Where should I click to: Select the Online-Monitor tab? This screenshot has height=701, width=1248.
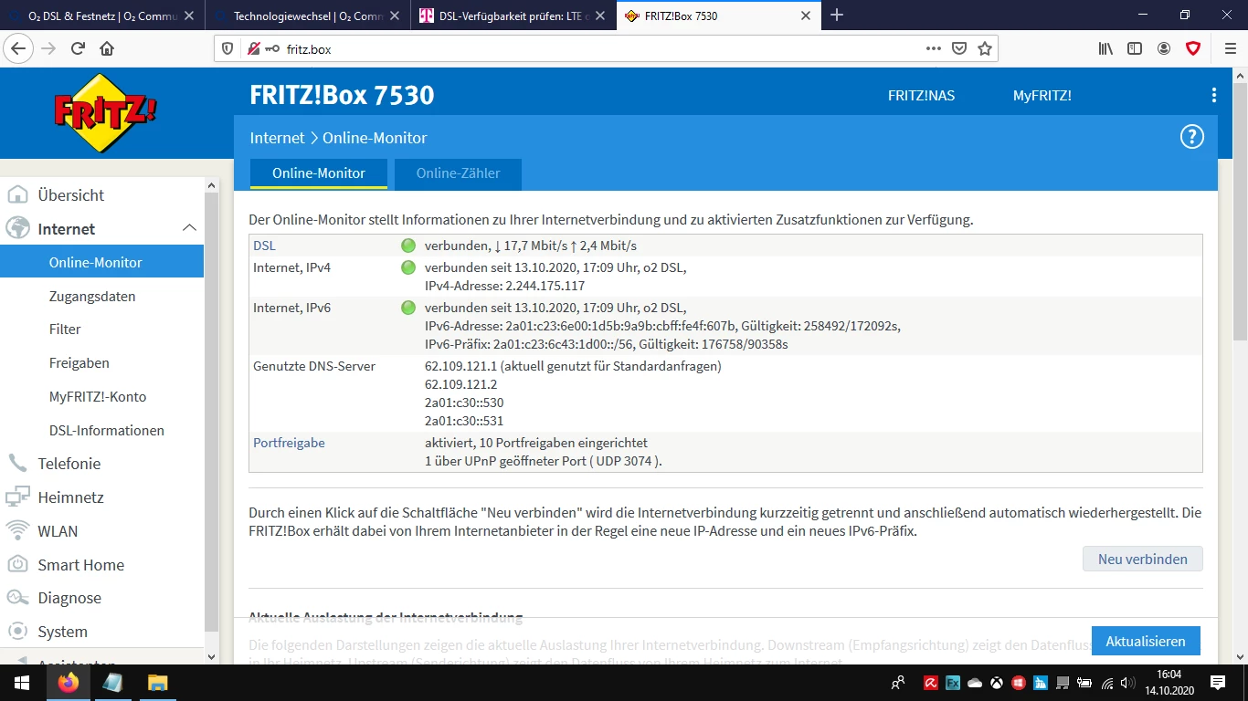click(x=319, y=173)
